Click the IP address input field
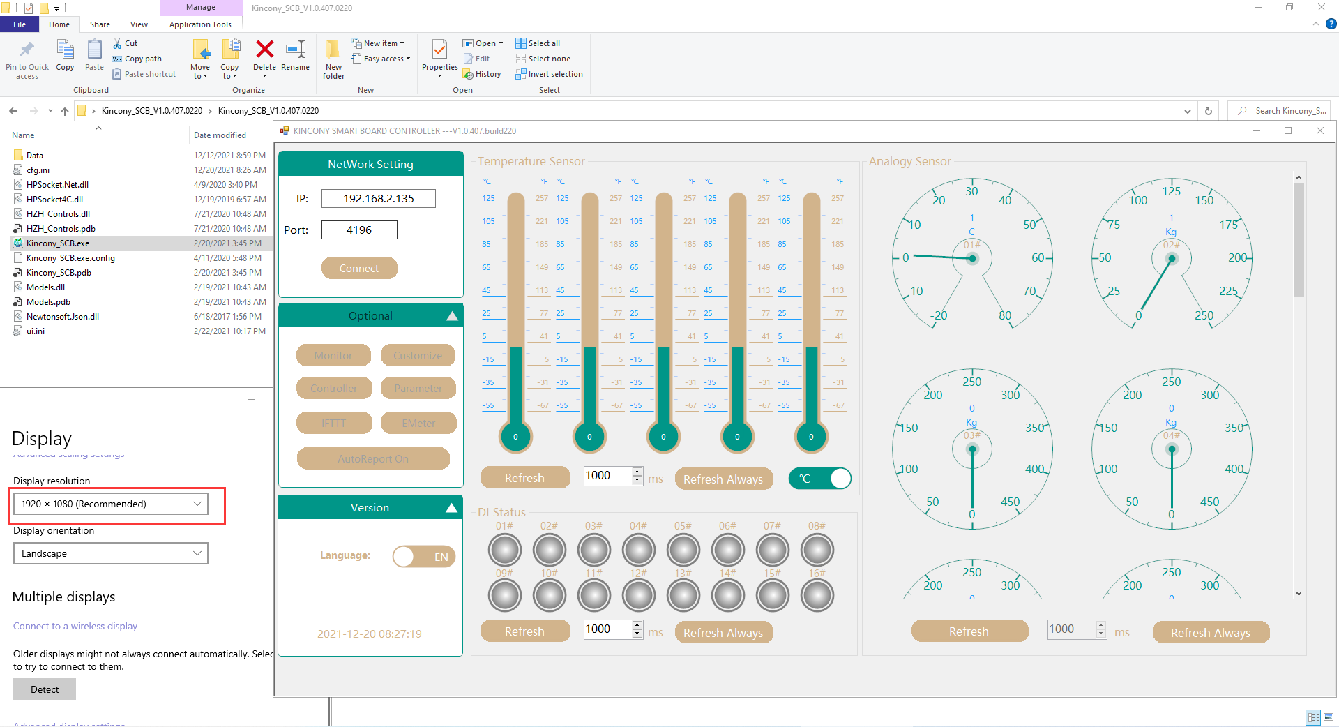The width and height of the screenshot is (1339, 727). coord(379,199)
